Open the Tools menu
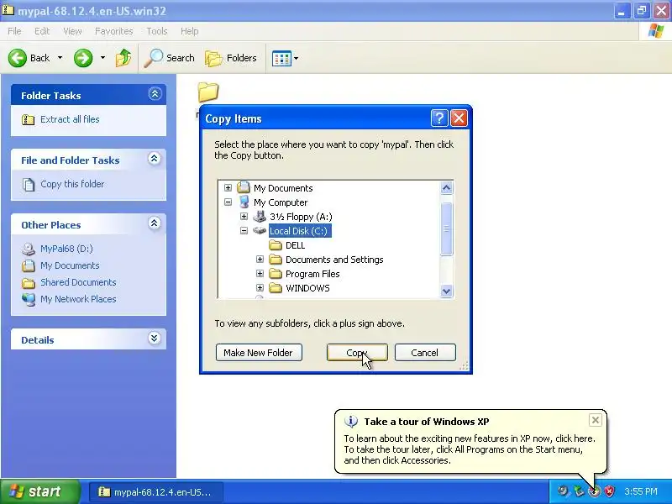The image size is (672, 504). click(x=157, y=31)
